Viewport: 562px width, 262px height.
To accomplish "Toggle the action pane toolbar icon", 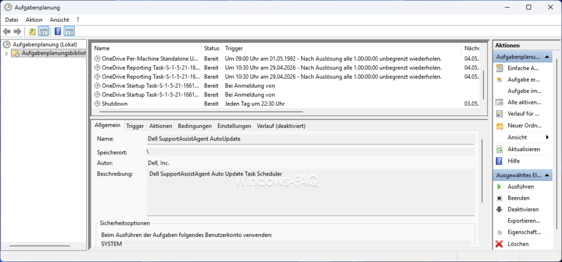I will pyautogui.click(x=69, y=32).
